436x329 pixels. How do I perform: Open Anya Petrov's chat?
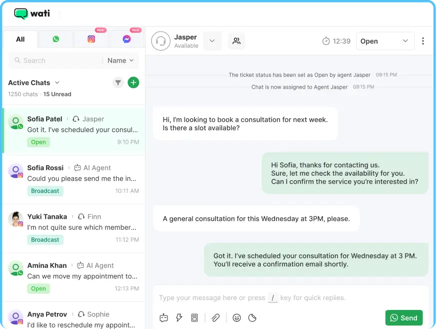coord(73,316)
